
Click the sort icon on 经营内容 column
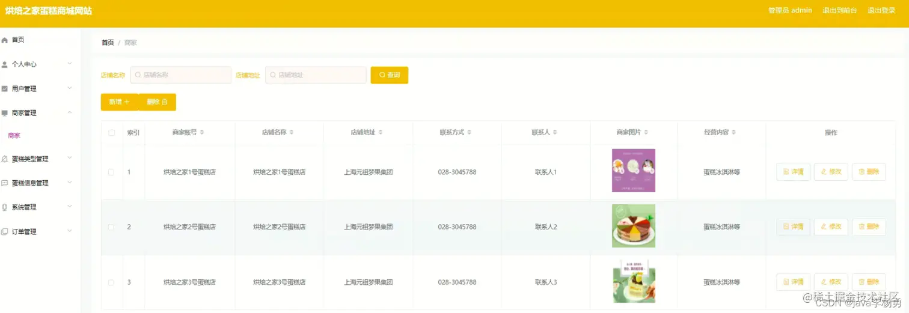[733, 132]
